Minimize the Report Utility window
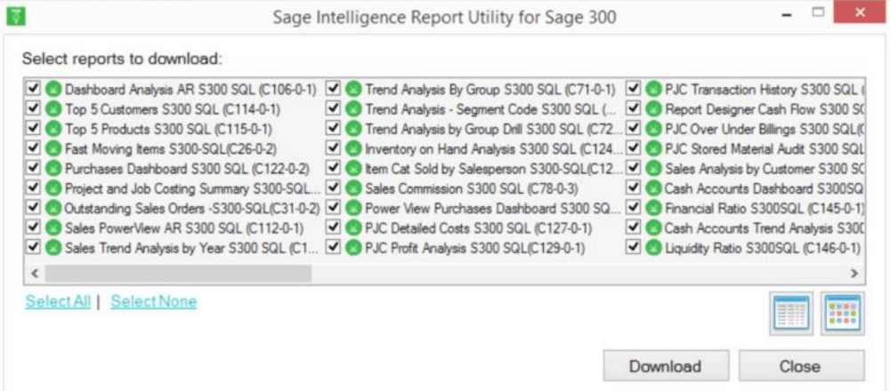 point(787,15)
